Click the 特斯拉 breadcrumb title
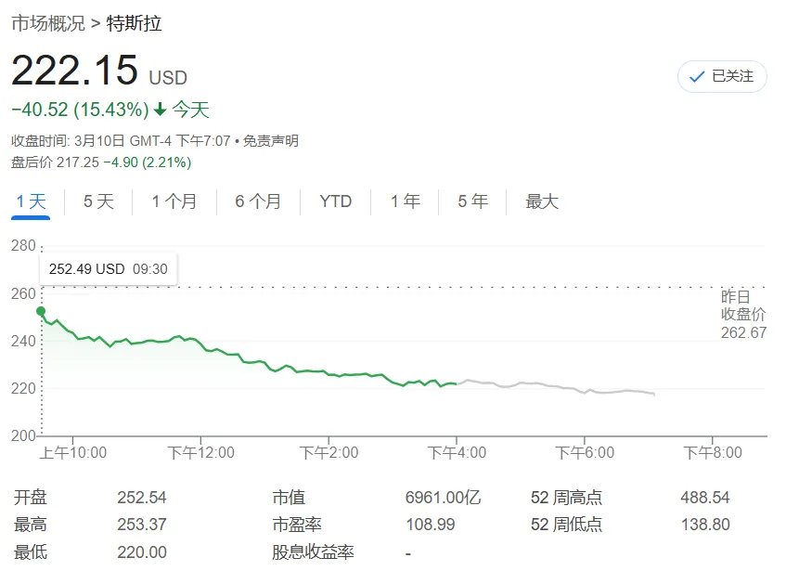The image size is (786, 584). 134,23
